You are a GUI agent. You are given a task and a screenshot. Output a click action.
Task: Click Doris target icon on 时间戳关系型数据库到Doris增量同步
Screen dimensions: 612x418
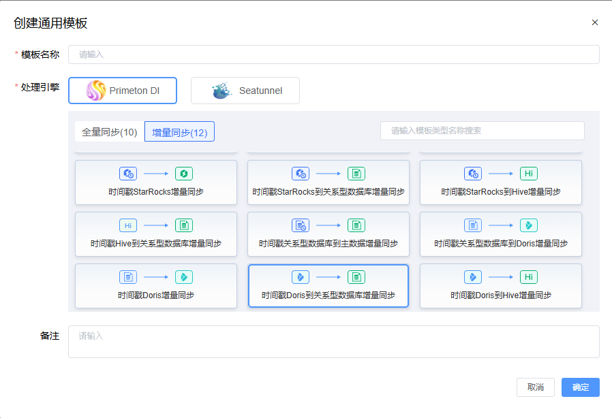528,225
